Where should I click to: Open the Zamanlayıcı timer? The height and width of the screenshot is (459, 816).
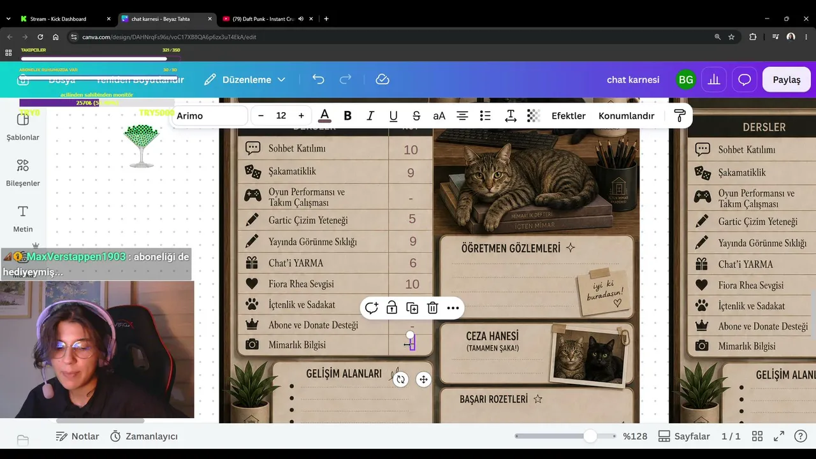[144, 437]
